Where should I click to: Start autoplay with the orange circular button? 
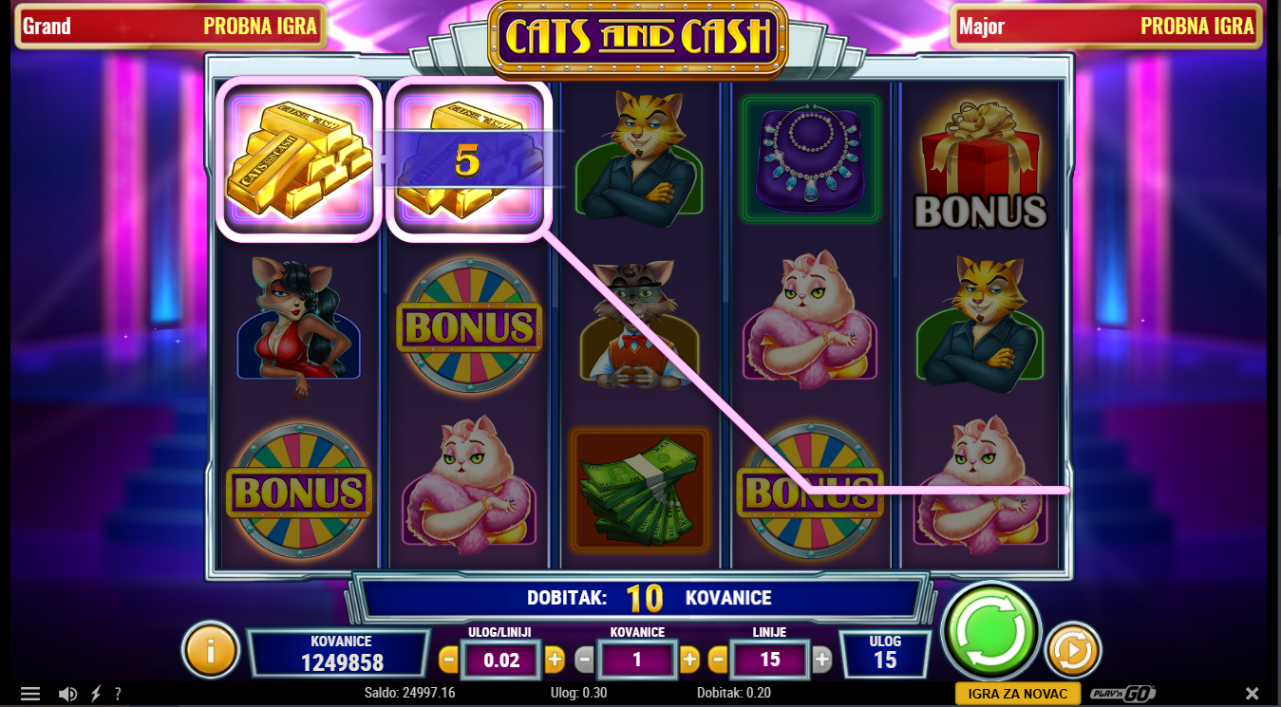coord(1073,651)
